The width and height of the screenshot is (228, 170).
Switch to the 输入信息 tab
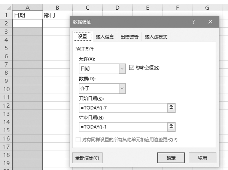pos(105,37)
